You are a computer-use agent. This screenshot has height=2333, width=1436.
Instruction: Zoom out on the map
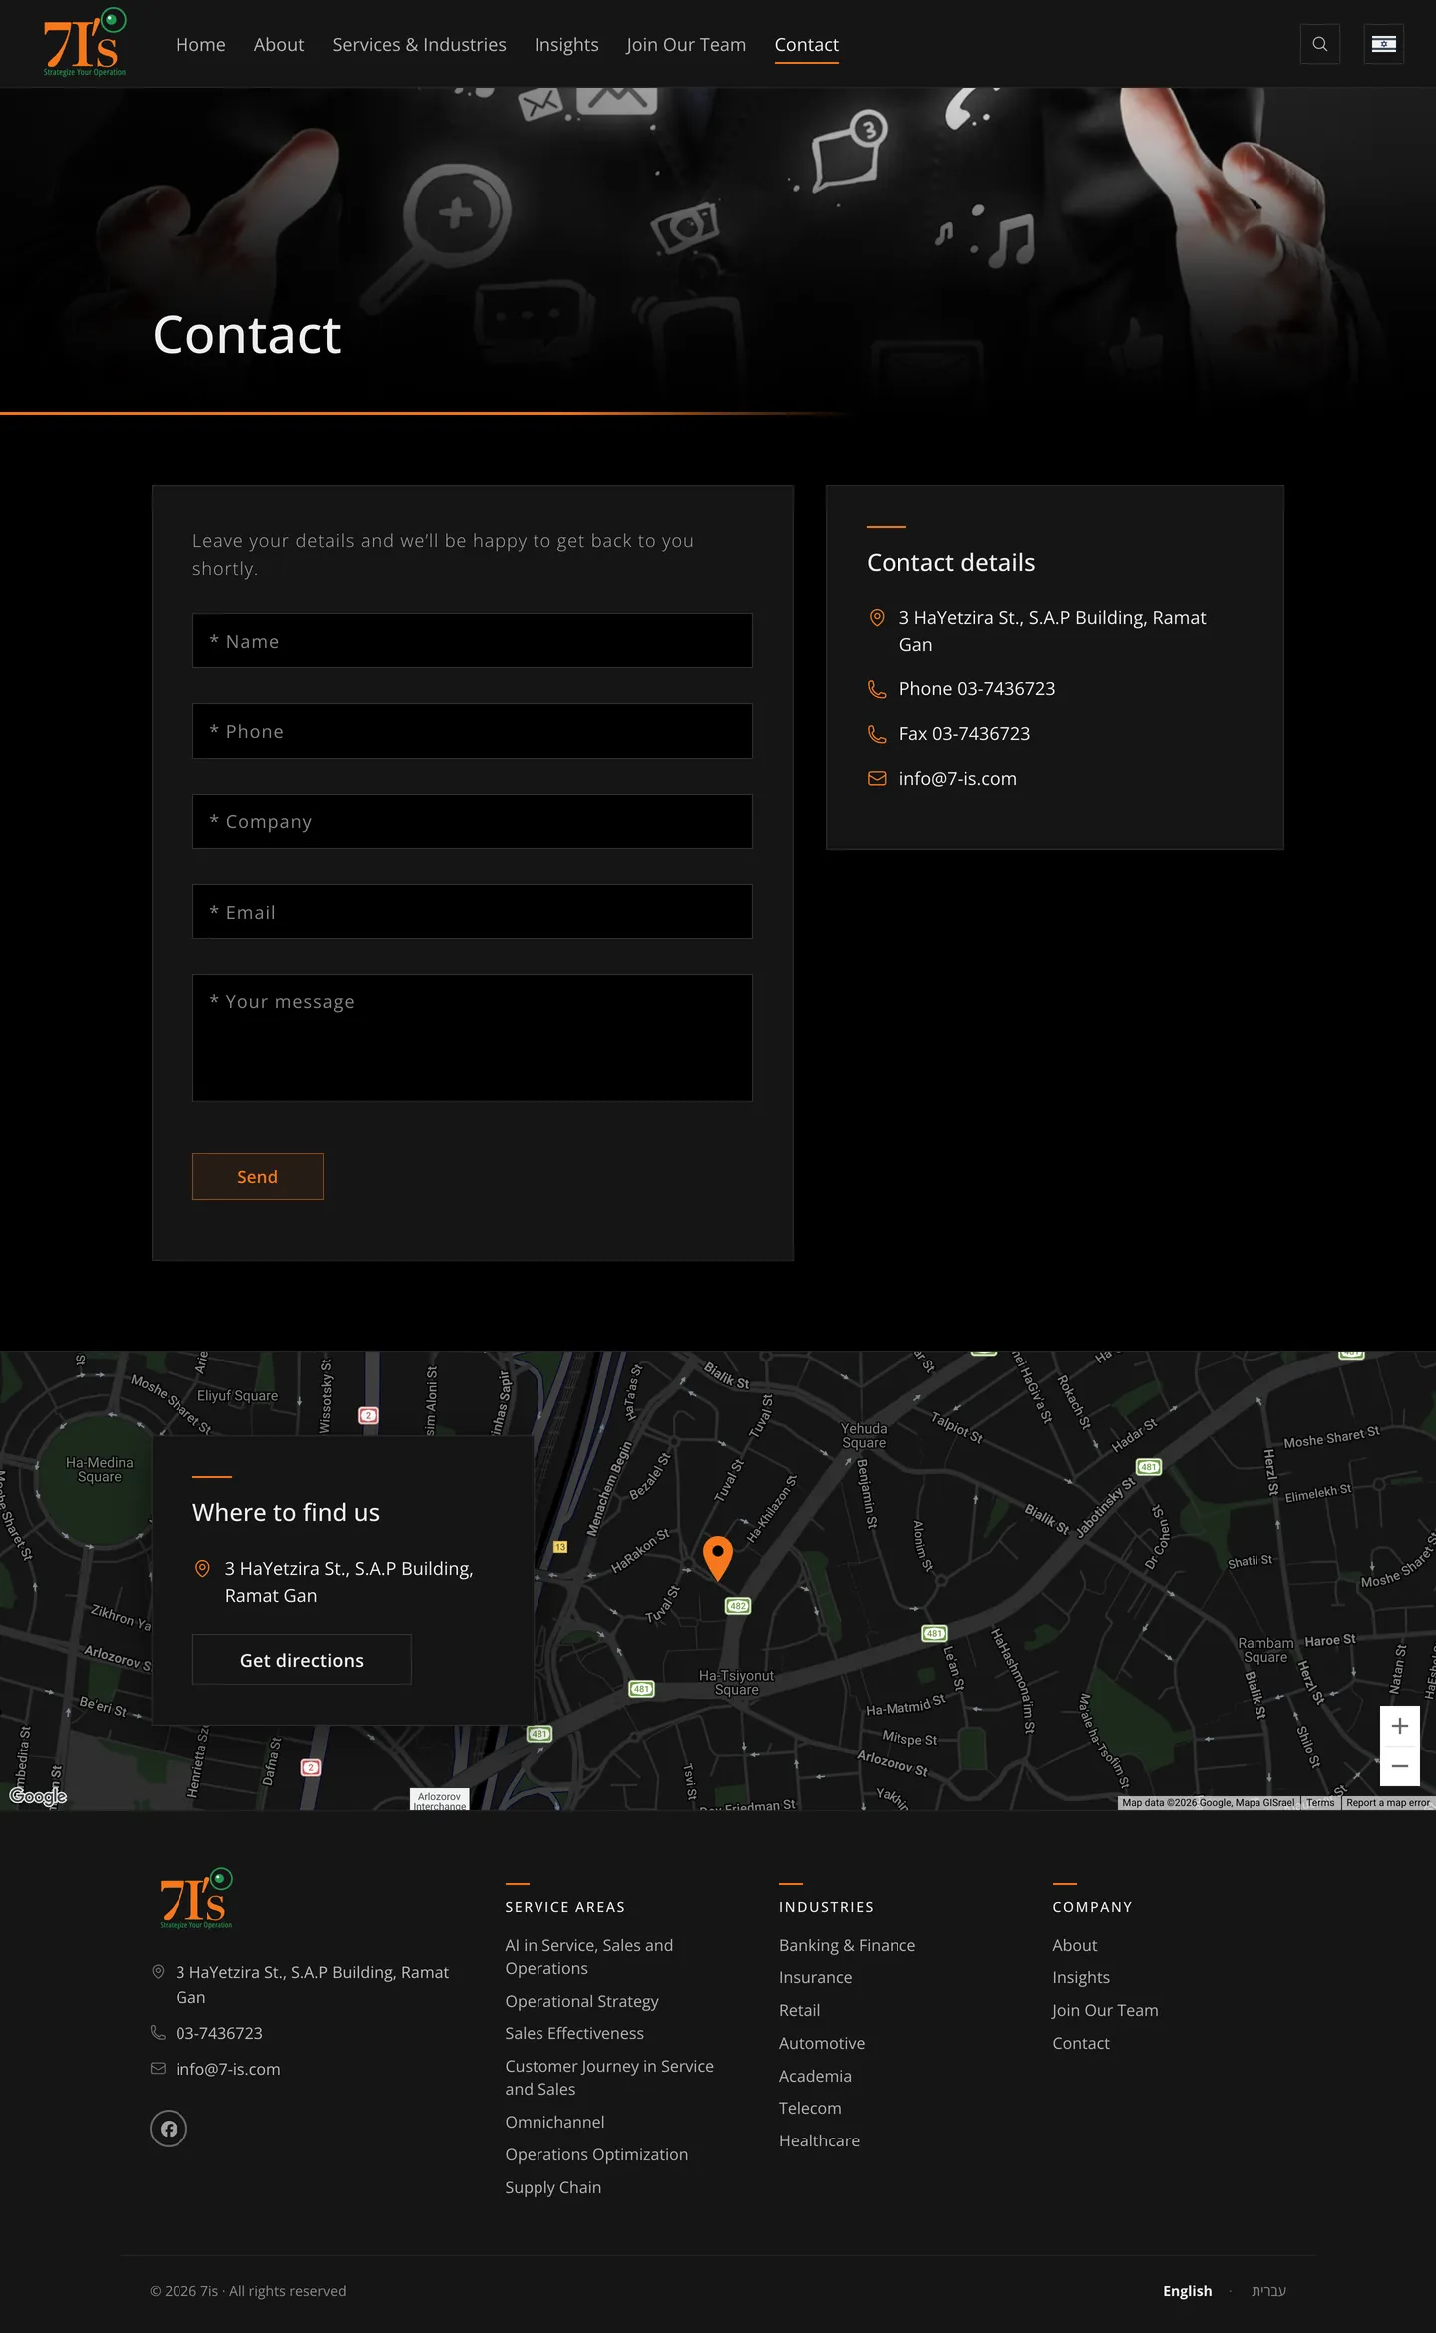tap(1399, 1766)
